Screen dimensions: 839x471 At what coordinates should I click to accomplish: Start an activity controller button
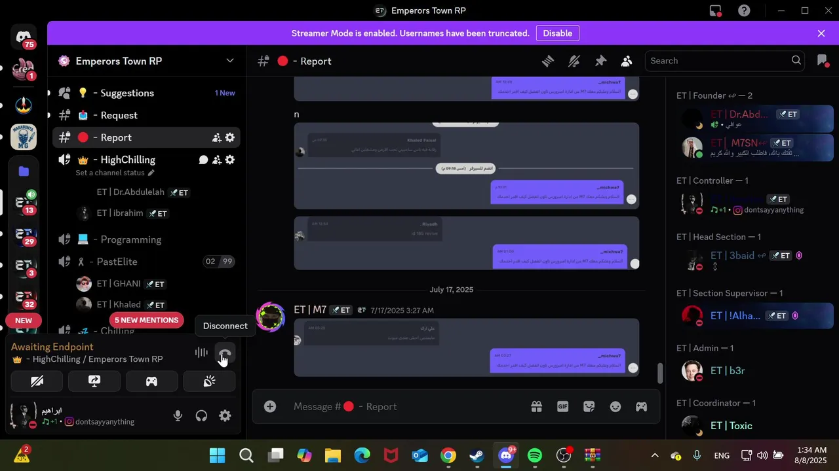151,381
